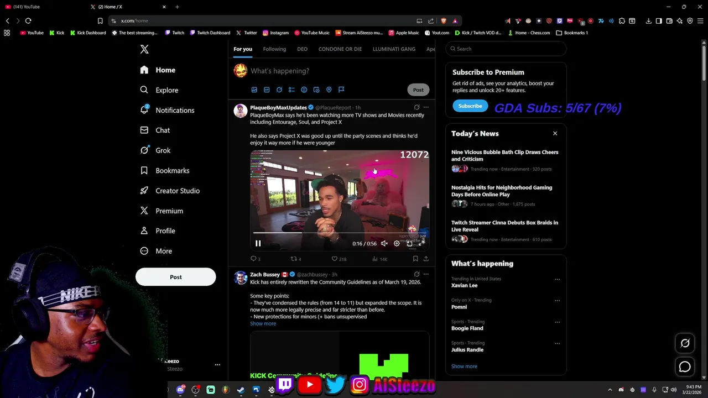Open options for Xavian Lee trend
The width and height of the screenshot is (708, 398).
coord(557,279)
